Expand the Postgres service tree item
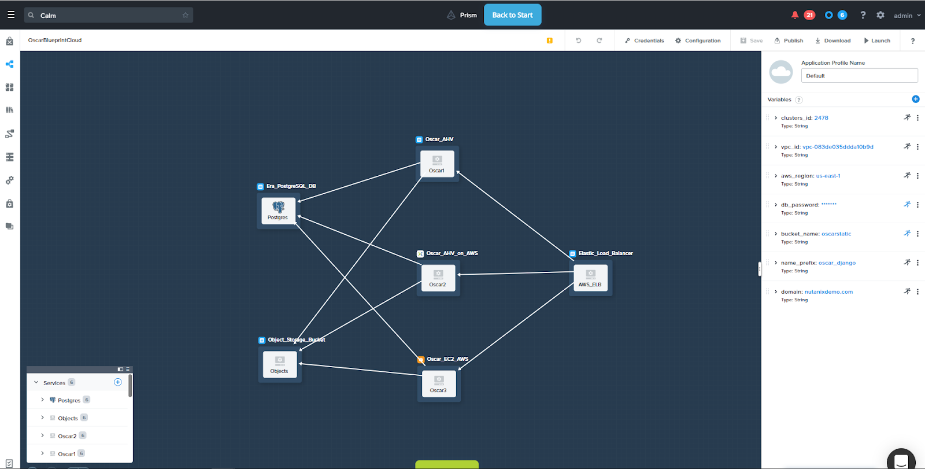Viewport: 925px width, 469px height. click(42, 400)
